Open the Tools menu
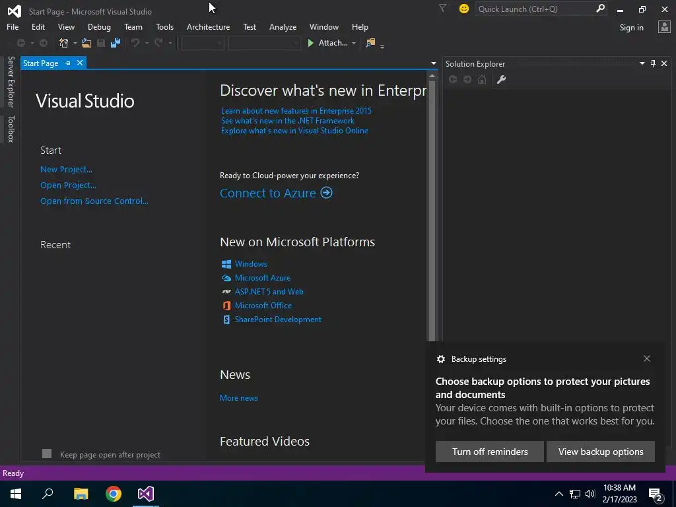This screenshot has height=507, width=676. click(164, 26)
